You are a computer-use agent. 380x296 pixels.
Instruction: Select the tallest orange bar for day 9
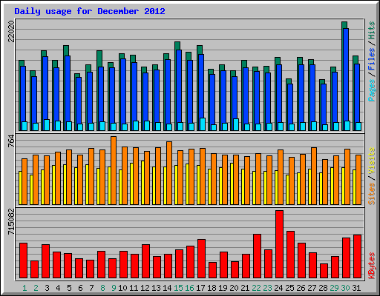[x=114, y=170]
